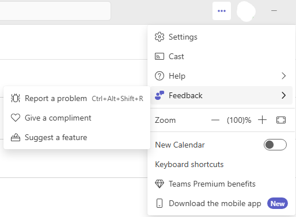Click the Cast screen icon

160,56
